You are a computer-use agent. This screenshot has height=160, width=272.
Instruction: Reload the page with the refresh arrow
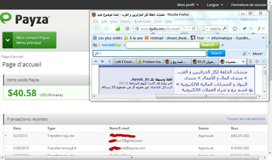click(x=194, y=29)
